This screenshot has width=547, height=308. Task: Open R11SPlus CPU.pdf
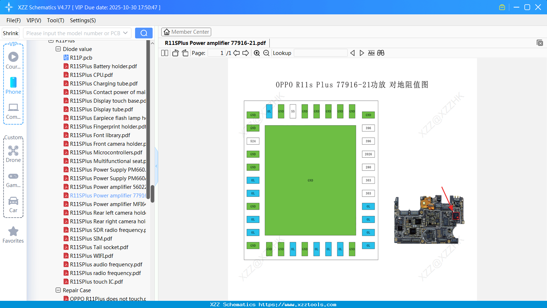point(91,75)
